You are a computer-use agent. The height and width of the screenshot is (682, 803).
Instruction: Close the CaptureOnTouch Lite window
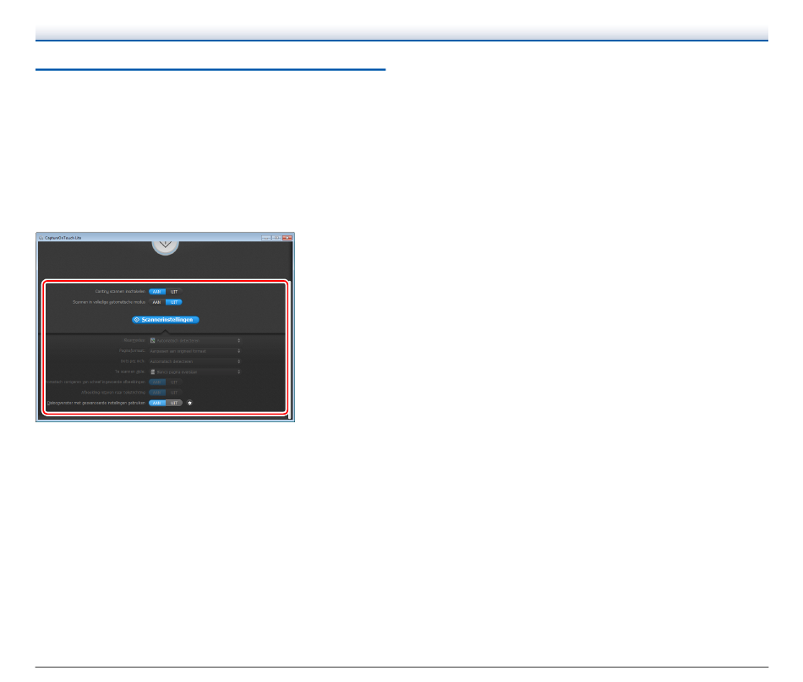tap(287, 238)
